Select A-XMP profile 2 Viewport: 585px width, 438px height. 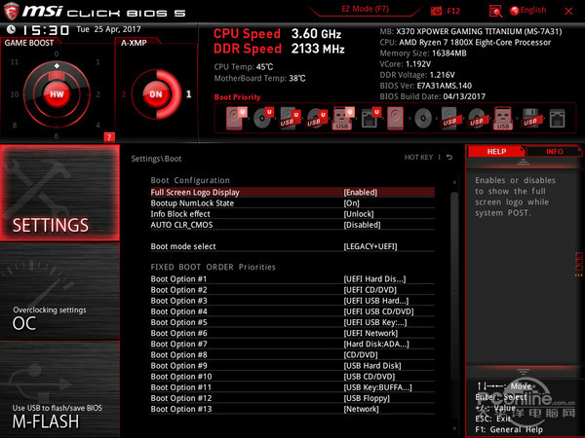point(124,94)
